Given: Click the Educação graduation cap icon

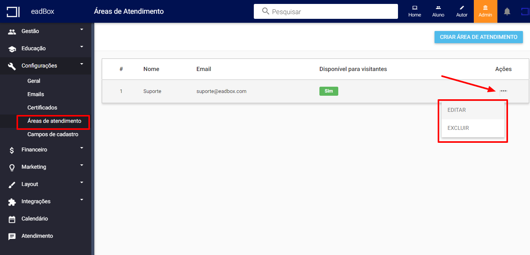Looking at the screenshot, I should tap(12, 49).
